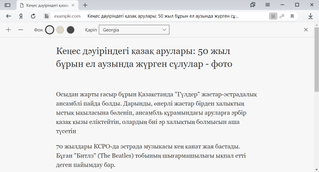Minimize the browser window
319x172 pixels.
[282, 5]
